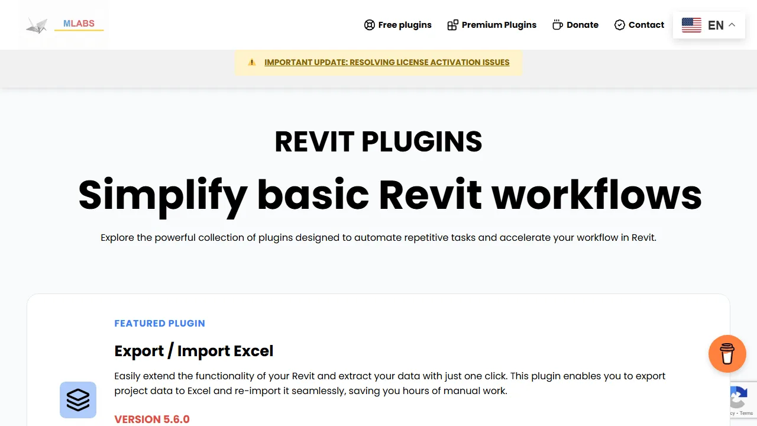The height and width of the screenshot is (426, 757).
Task: Click the warning triangle in the update banner
Action: pyautogui.click(x=252, y=62)
